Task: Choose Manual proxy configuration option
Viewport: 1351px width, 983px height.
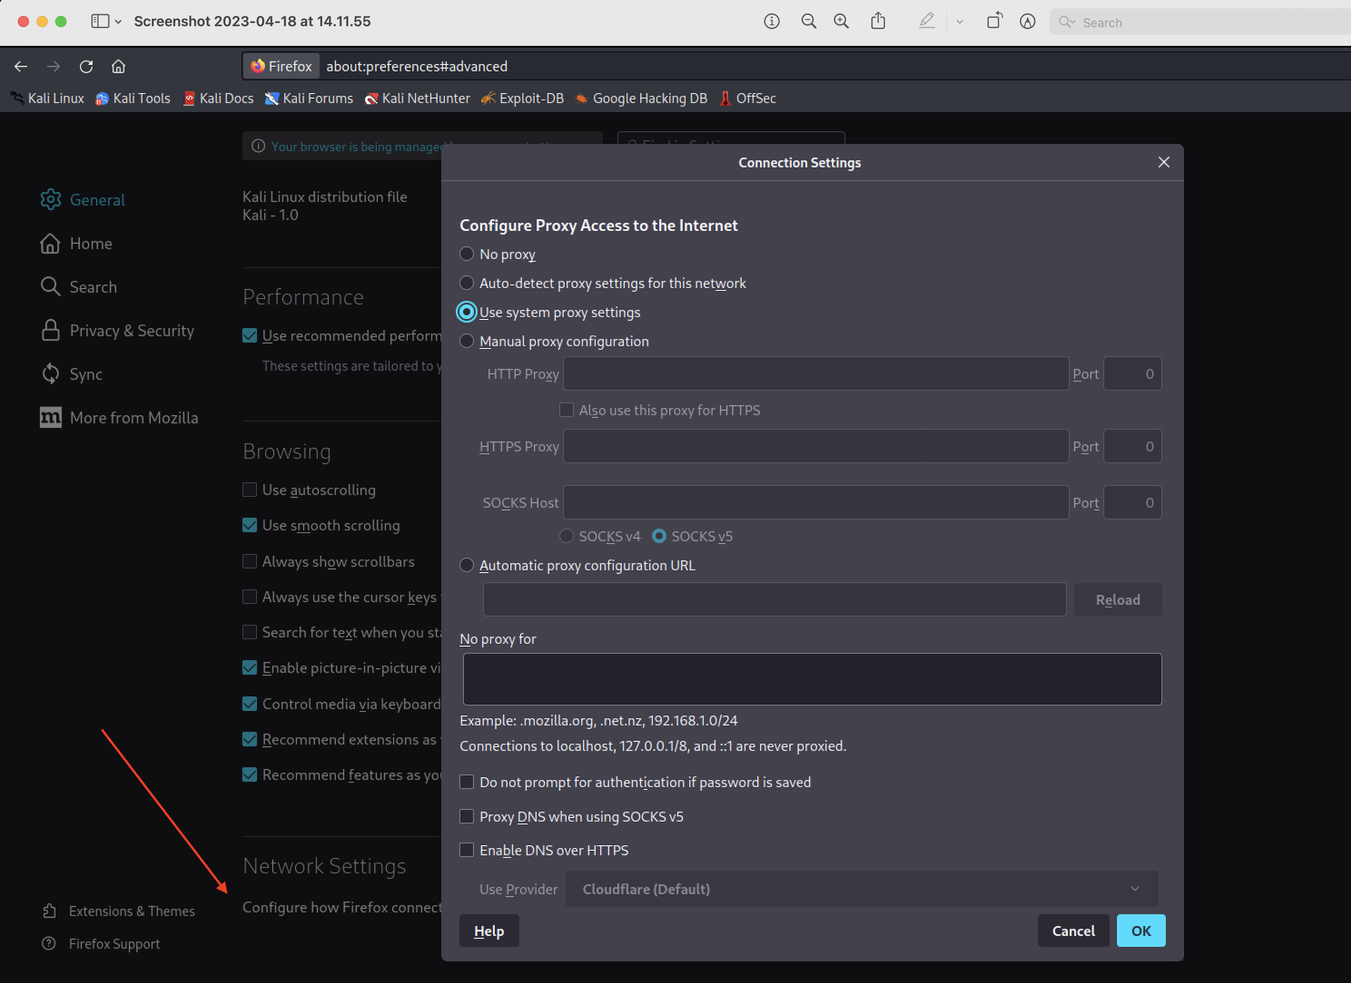Action: 467,341
